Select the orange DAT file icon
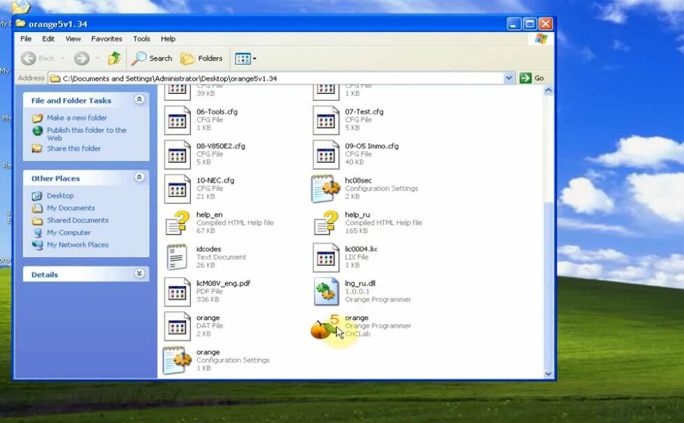This screenshot has height=423, width=684. (177, 326)
